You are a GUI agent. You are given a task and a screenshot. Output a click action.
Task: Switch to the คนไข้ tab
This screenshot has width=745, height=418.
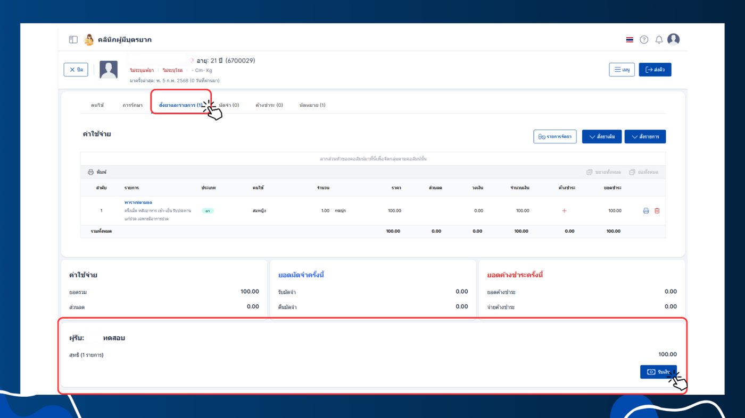point(97,105)
